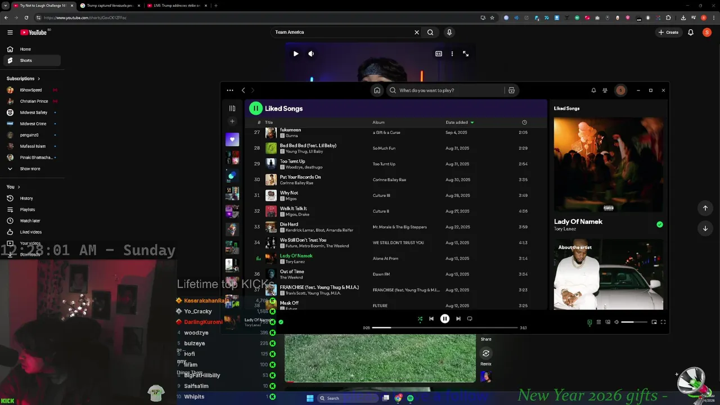Open Tory Lanez link in Now Playing panel
Image resolution: width=720 pixels, height=405 pixels.
pyautogui.click(x=566, y=229)
